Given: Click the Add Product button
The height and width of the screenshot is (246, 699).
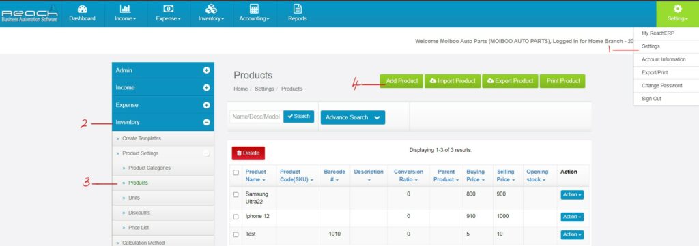Looking at the screenshot, I should [401, 81].
